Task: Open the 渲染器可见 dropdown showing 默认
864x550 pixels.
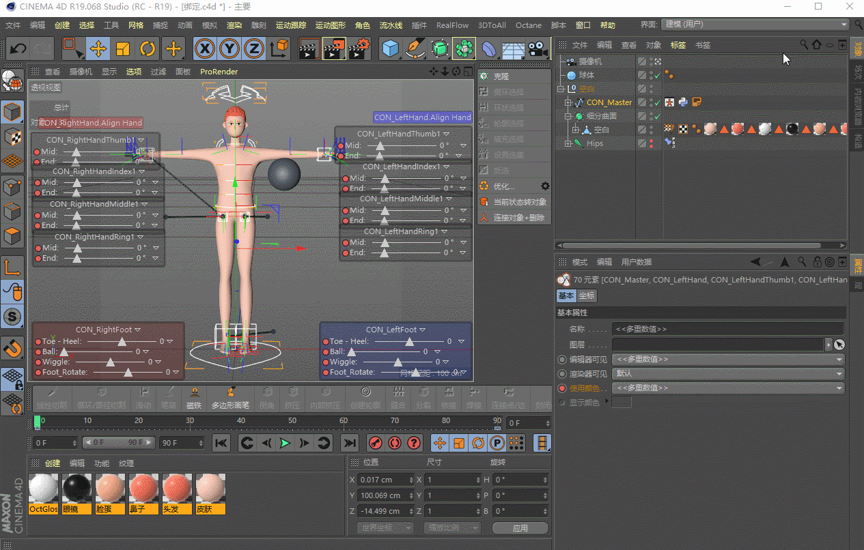Action: coord(728,373)
